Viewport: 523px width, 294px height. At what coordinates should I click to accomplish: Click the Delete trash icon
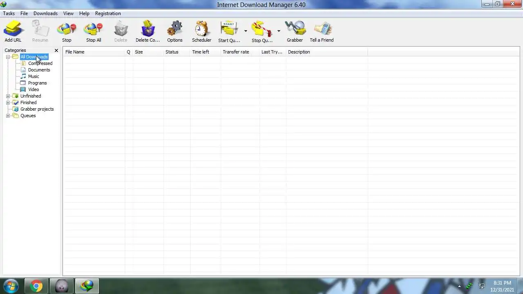(x=121, y=29)
